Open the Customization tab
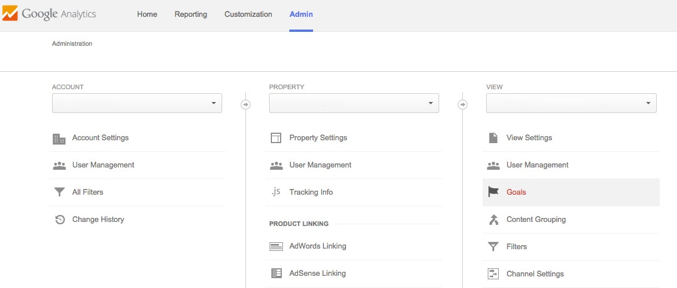 [x=248, y=14]
